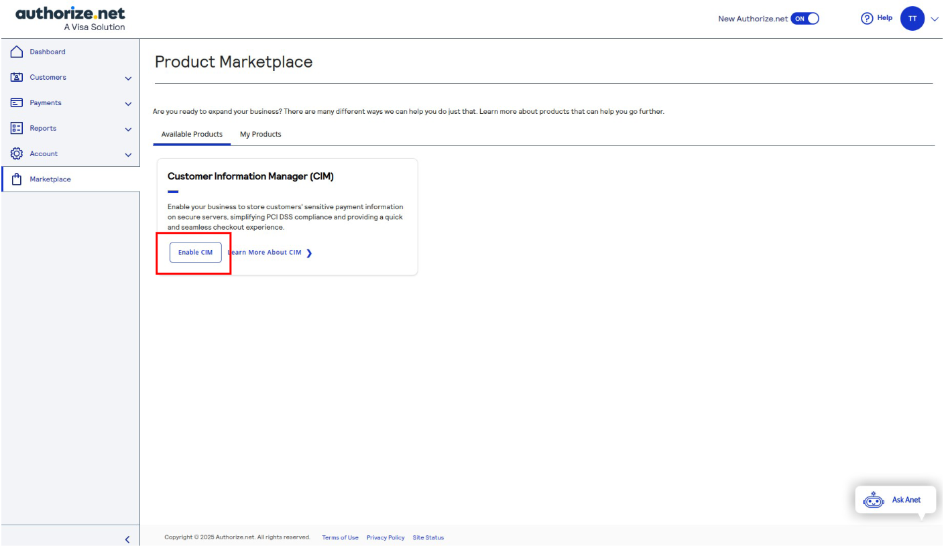Screen dimensions: 946x550
Task: Open the user profile dropdown arrow
Action: pos(935,19)
